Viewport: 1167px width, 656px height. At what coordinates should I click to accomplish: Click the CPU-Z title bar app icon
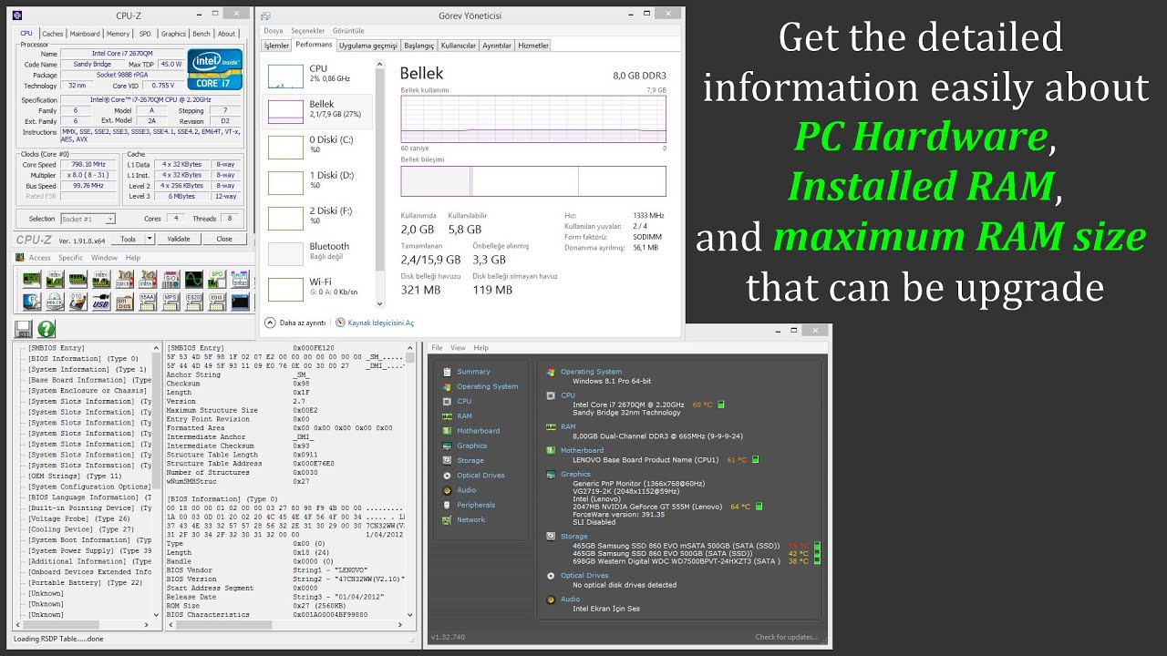pyautogui.click(x=17, y=15)
